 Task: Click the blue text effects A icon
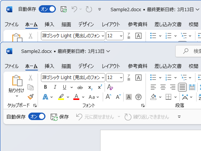click(45, 97)
